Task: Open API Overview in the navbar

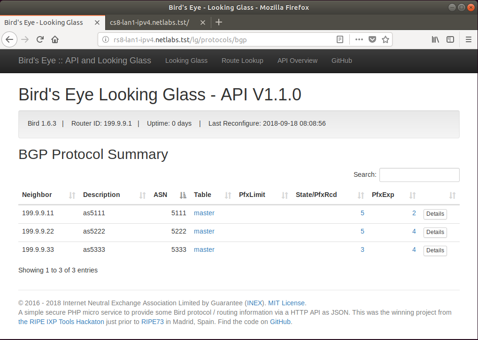Action: 297,60
